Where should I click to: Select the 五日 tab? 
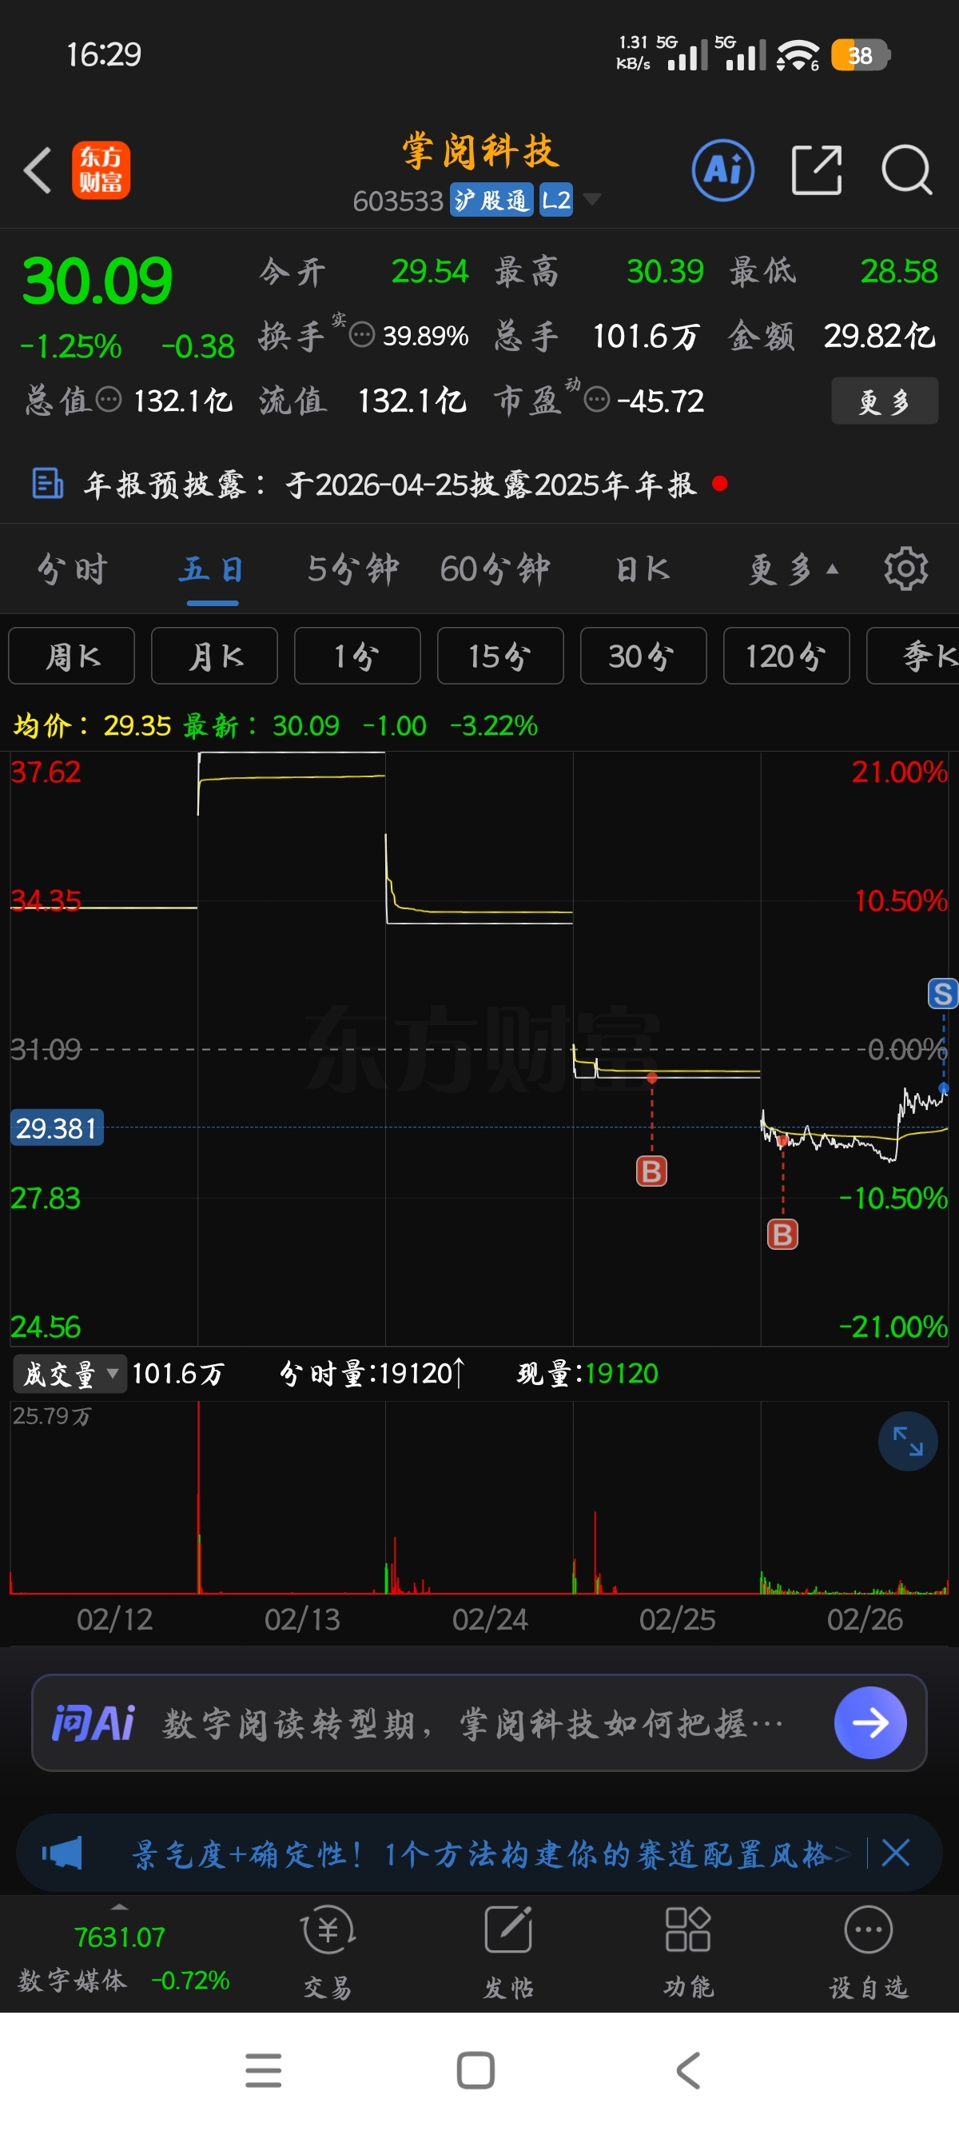(x=212, y=569)
